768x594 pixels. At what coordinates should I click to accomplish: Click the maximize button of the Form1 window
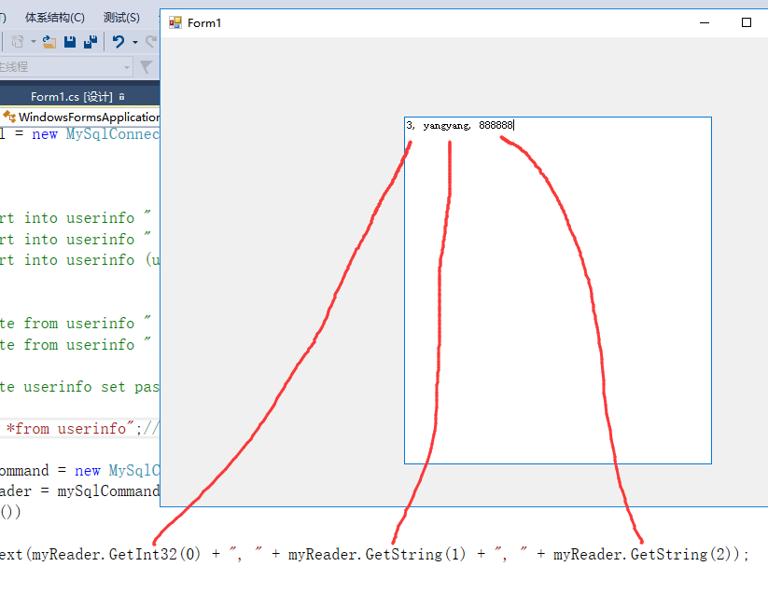coord(747,22)
